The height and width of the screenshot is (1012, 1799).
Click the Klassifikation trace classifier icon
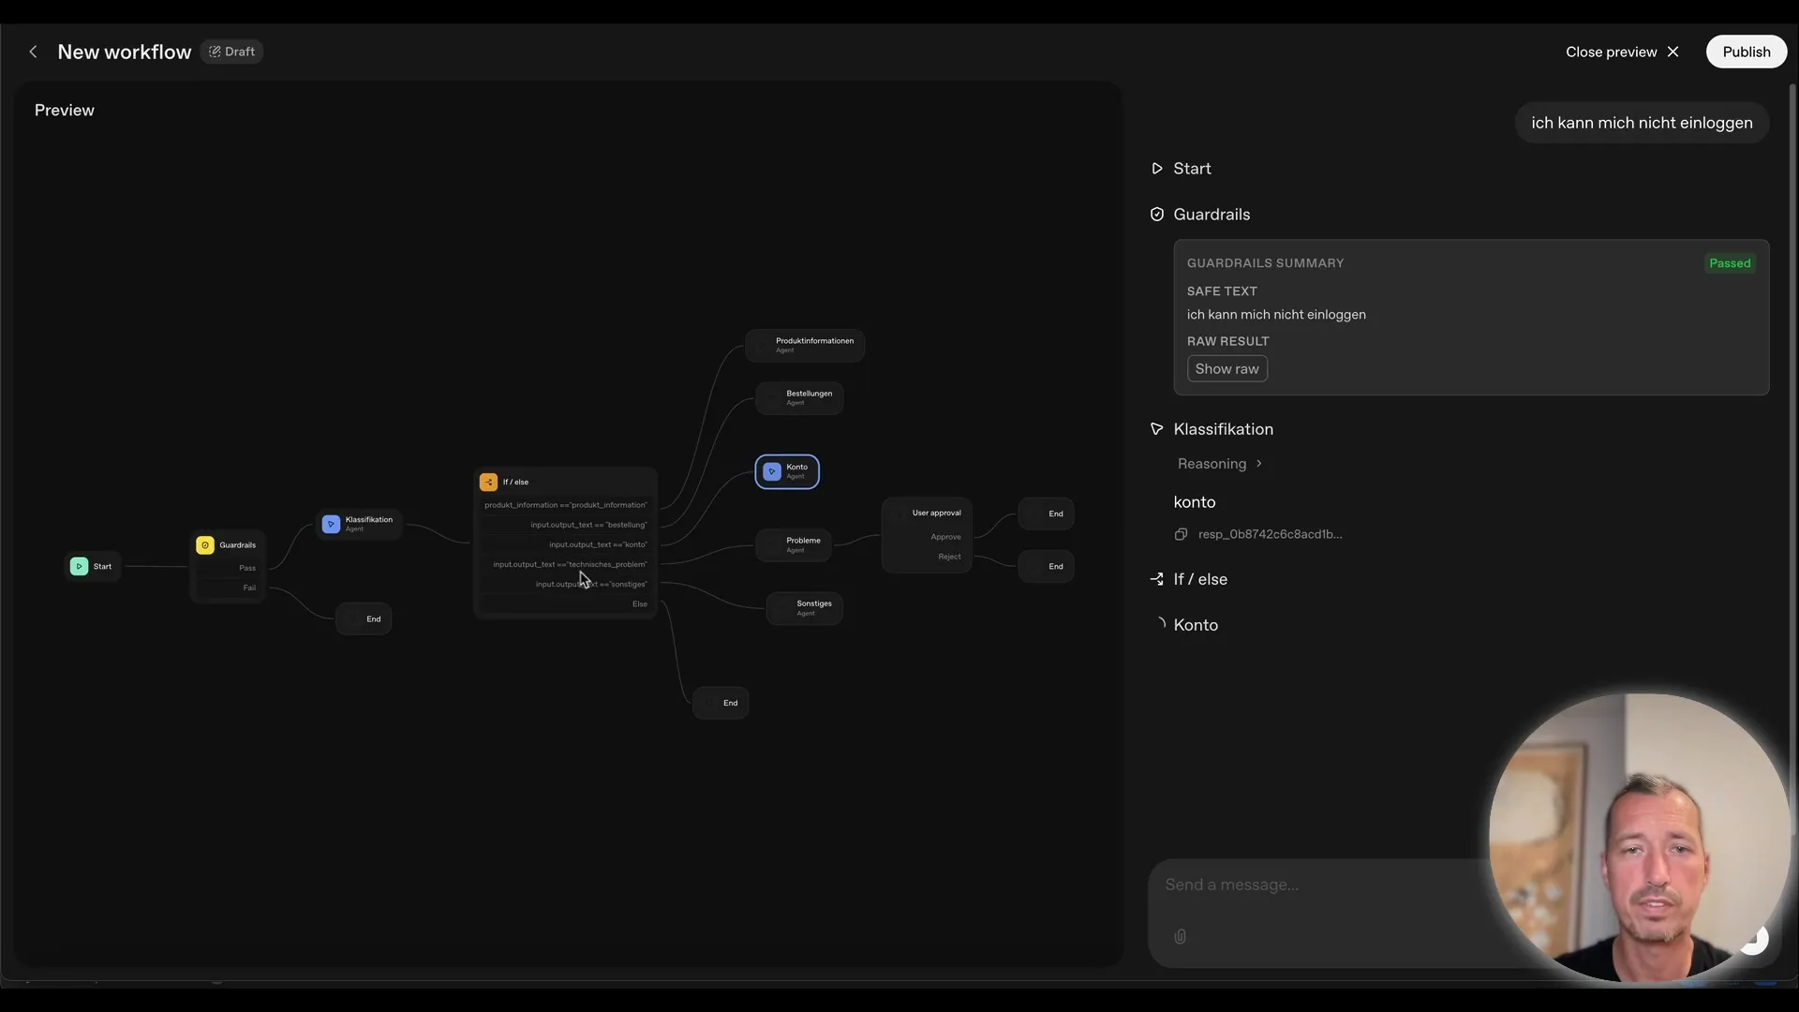[1156, 429]
